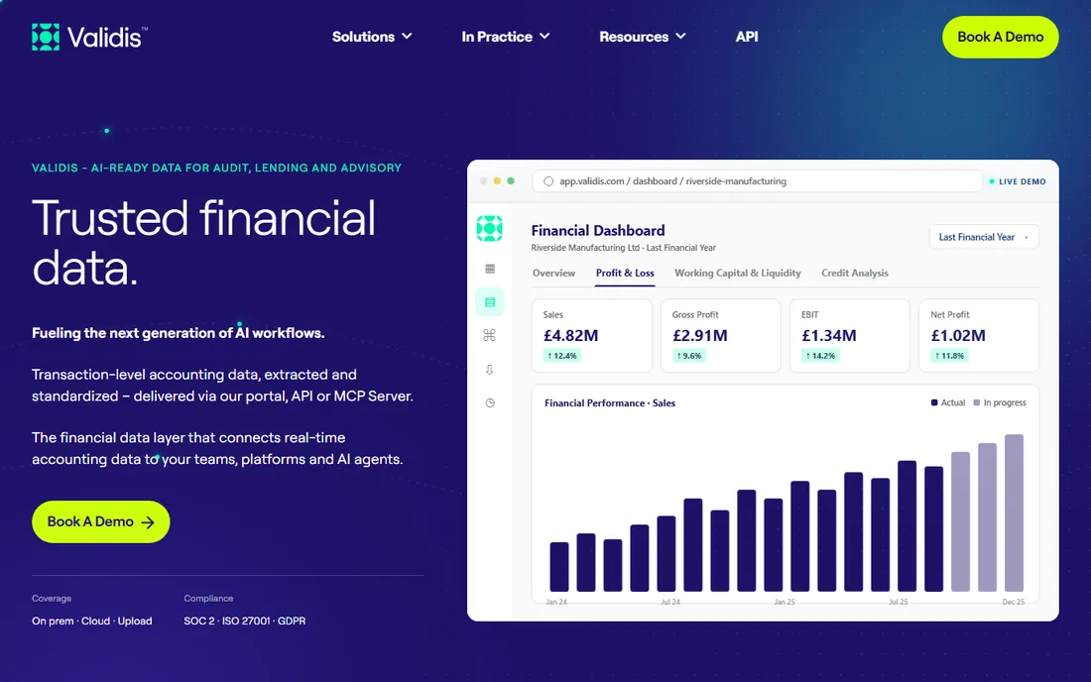Click the 'Financial Performance · Sales' chart title
This screenshot has height=682, width=1091.
point(610,403)
